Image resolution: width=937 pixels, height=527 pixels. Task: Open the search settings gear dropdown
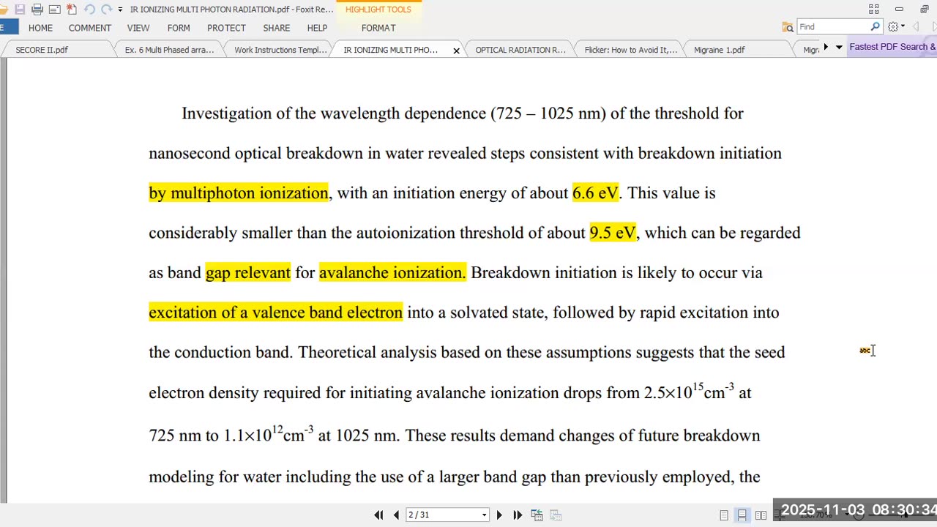point(896,27)
